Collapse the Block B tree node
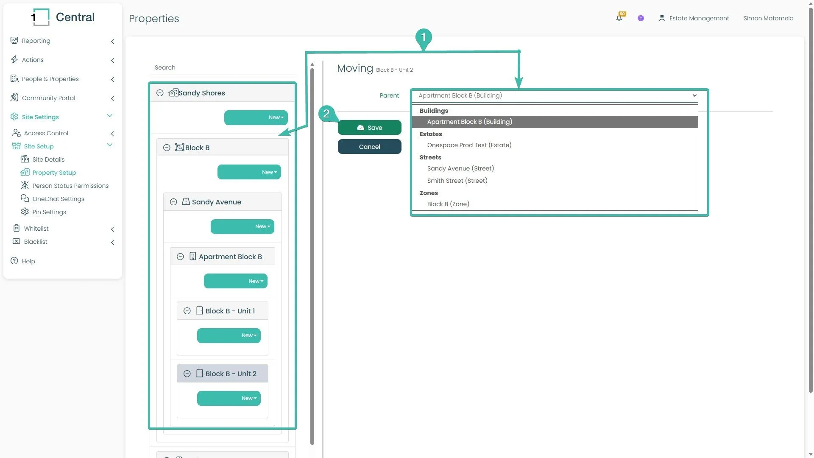 [x=167, y=148]
